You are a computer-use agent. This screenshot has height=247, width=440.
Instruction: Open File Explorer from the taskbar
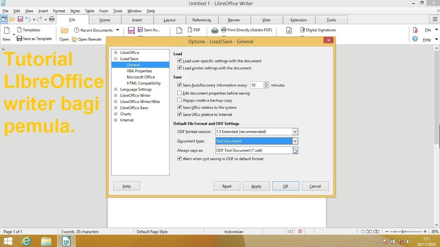click(x=46, y=242)
